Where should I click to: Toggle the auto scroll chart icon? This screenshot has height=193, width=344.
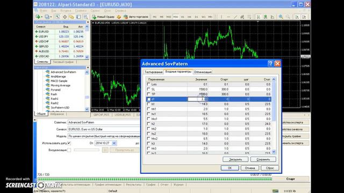point(297,17)
